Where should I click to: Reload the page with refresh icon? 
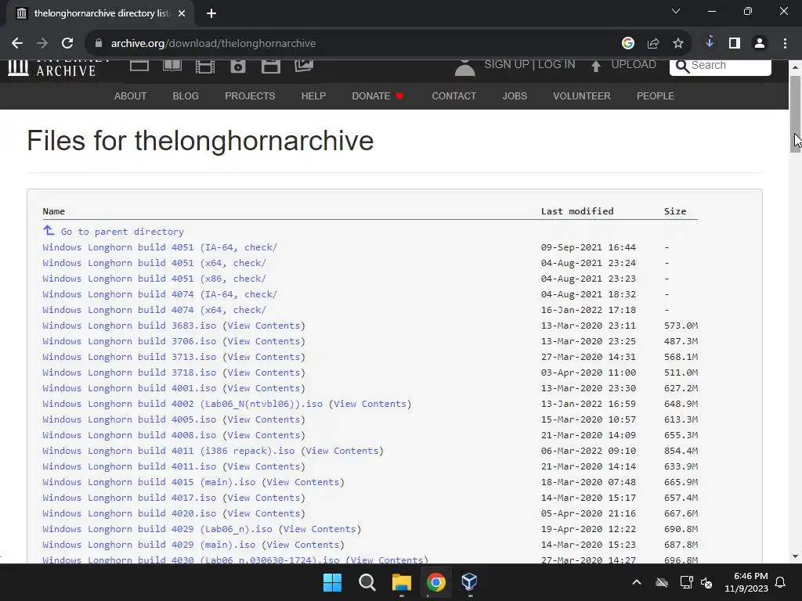(x=67, y=44)
